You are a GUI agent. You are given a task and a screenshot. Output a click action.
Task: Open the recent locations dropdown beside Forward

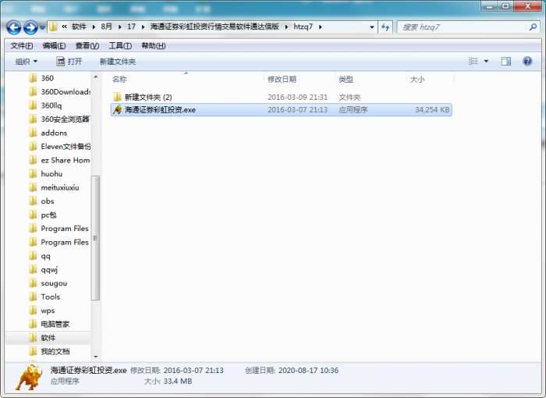click(42, 27)
